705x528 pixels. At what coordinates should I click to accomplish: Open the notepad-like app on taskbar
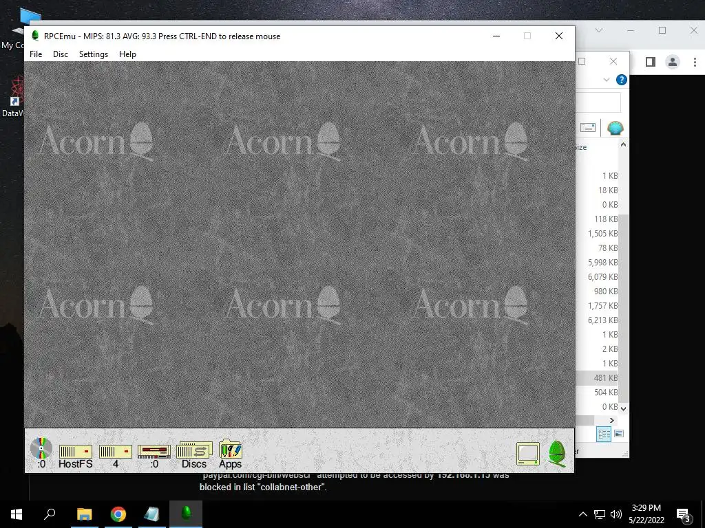[x=152, y=514]
